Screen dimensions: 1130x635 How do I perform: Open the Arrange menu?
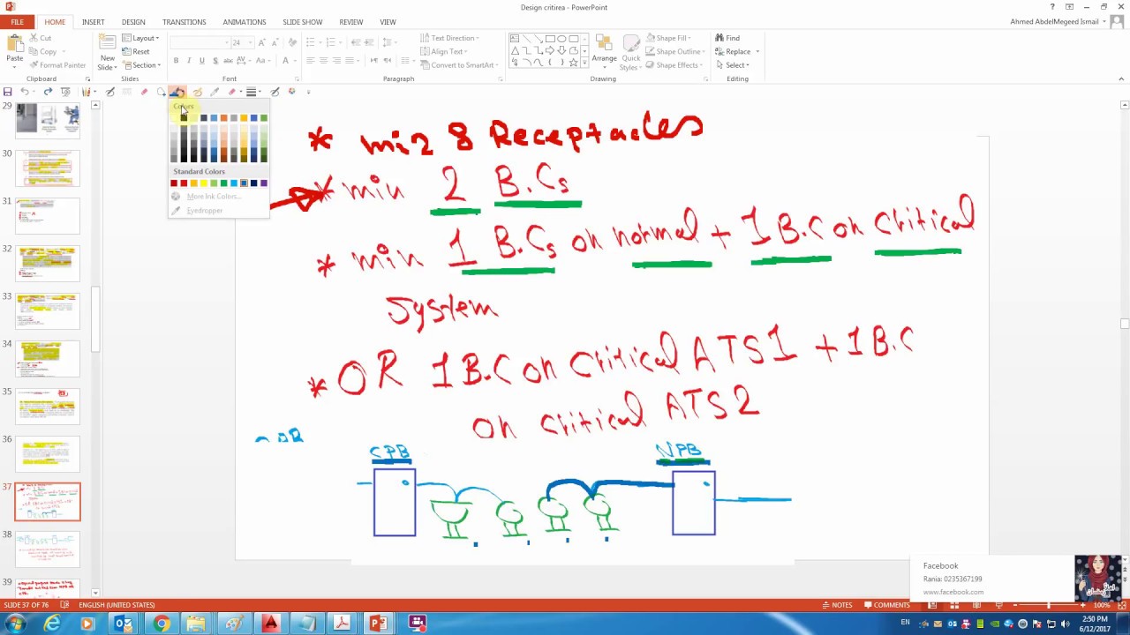point(604,51)
